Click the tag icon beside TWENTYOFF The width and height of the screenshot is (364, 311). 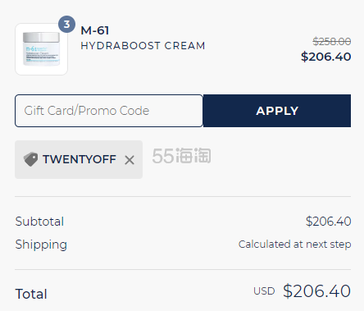coord(30,159)
